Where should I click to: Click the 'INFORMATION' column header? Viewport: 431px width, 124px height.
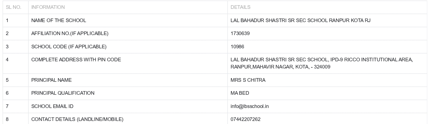[x=48, y=7]
